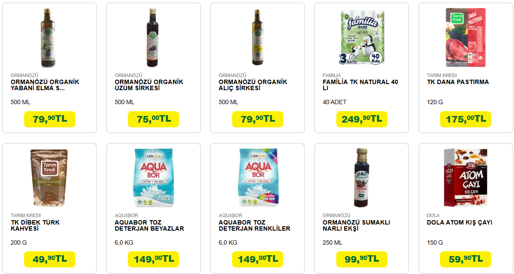Open the FAMİLİA TK NATURAL 40 LI title

(360, 85)
